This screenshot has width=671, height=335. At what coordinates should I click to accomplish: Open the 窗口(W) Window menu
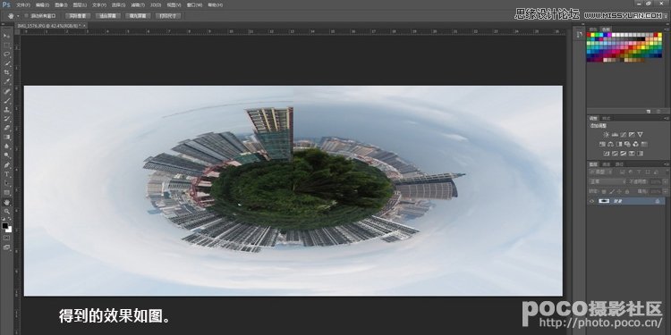click(x=195, y=4)
